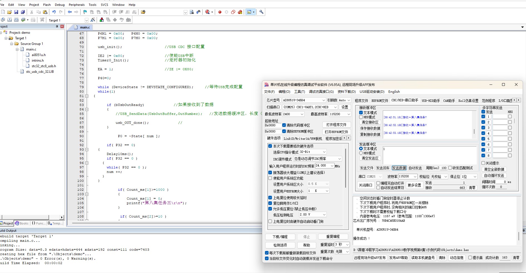Check 关闭提示 checkbox
The width and height of the screenshot is (526, 273).
click(483, 163)
